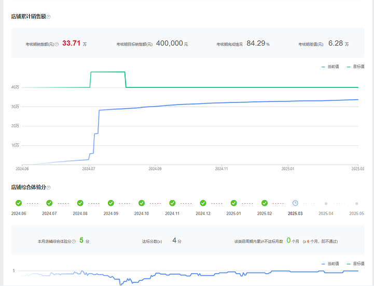Toggle 当前值 legend in sales chart
This screenshot has height=286, width=374.
(x=330, y=67)
